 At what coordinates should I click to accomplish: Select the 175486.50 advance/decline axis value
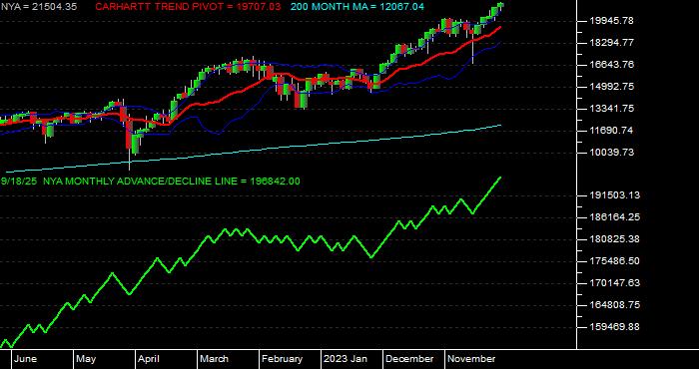click(x=614, y=261)
